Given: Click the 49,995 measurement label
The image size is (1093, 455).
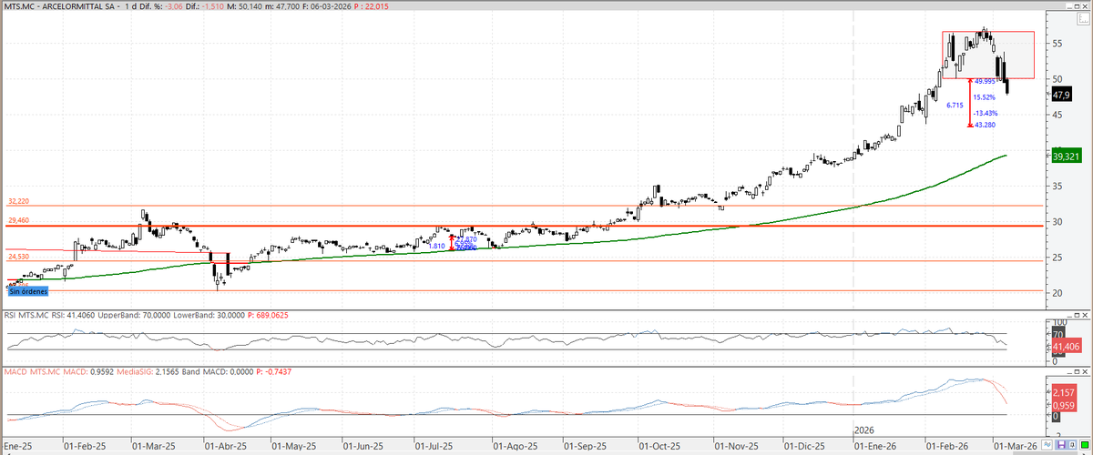Looking at the screenshot, I should point(986,81).
